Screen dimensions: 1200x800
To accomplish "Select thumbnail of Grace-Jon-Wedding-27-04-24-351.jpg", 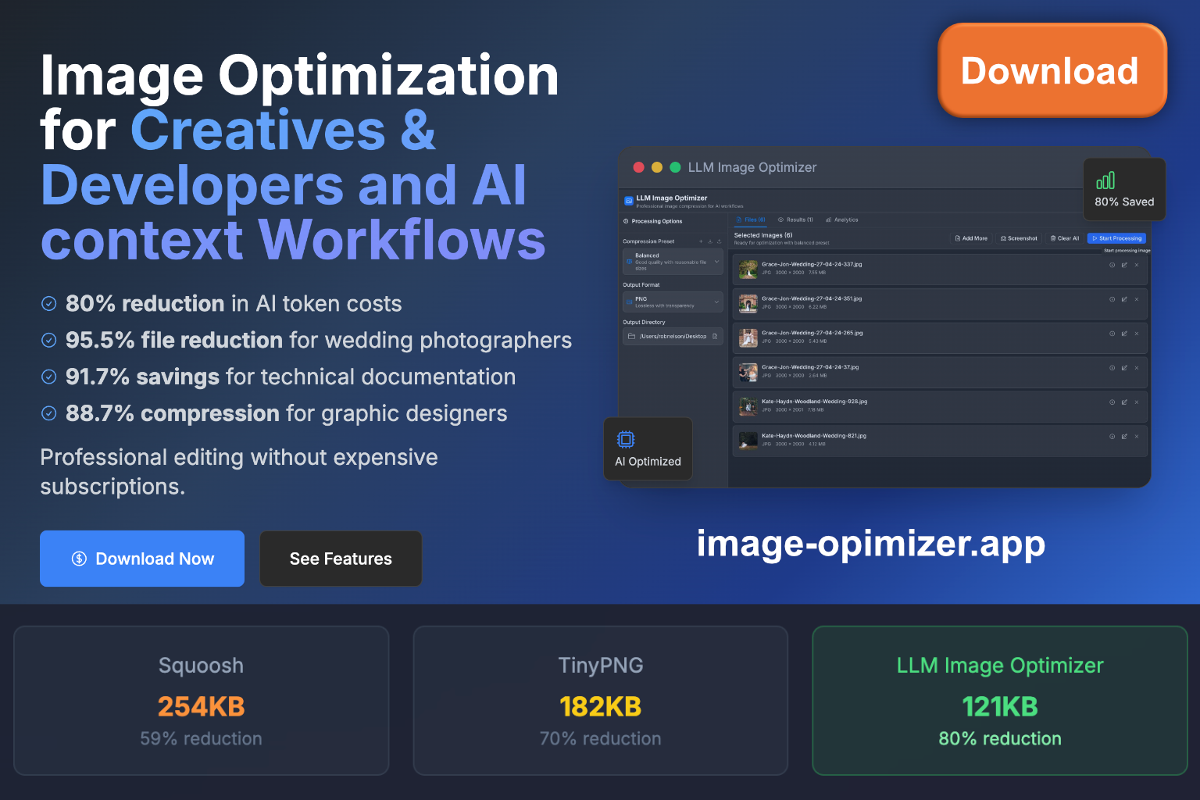I will 748,303.
